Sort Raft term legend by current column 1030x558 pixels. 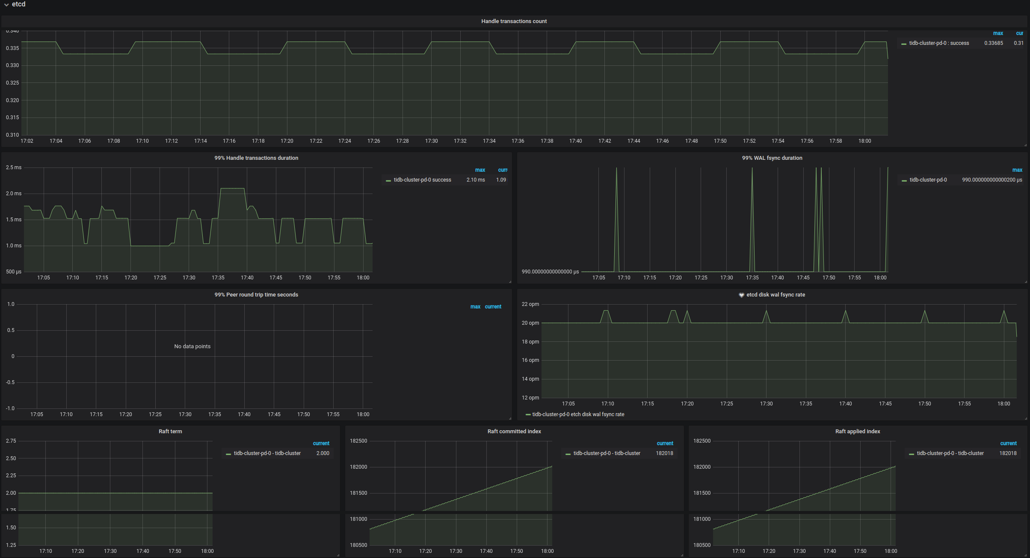pos(321,443)
